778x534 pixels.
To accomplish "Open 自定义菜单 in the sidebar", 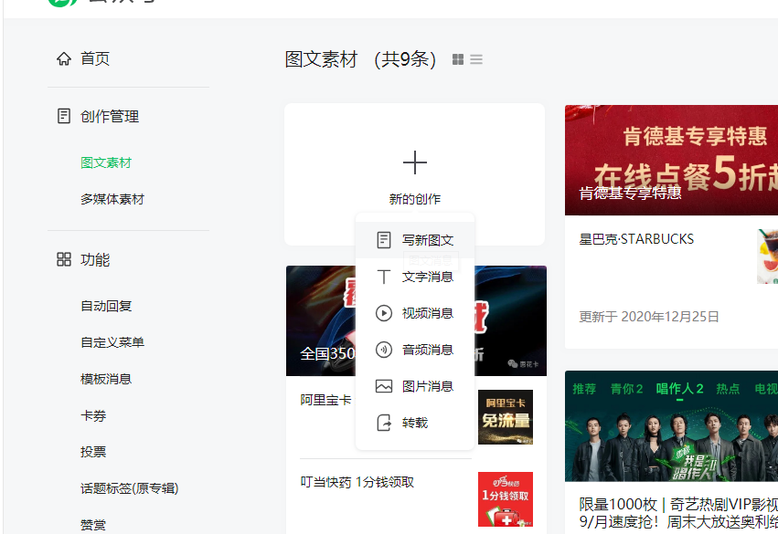I will pos(112,343).
